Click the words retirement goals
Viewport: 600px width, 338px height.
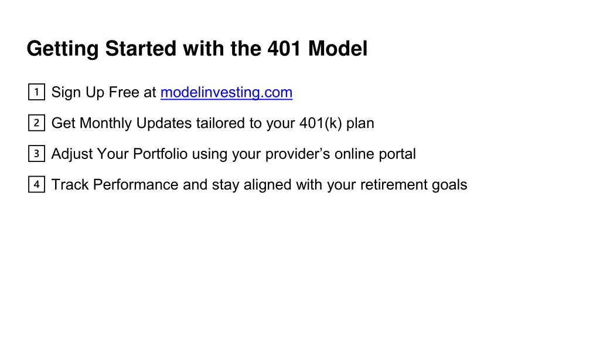[x=414, y=184]
